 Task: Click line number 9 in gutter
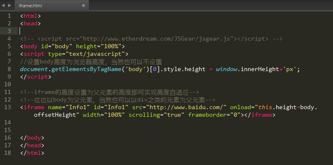tap(9, 77)
